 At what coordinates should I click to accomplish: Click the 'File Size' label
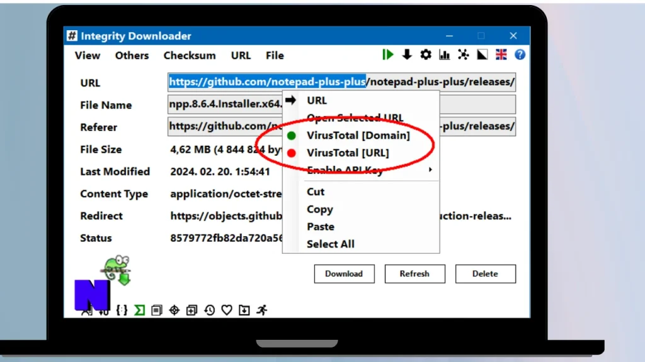pos(101,150)
